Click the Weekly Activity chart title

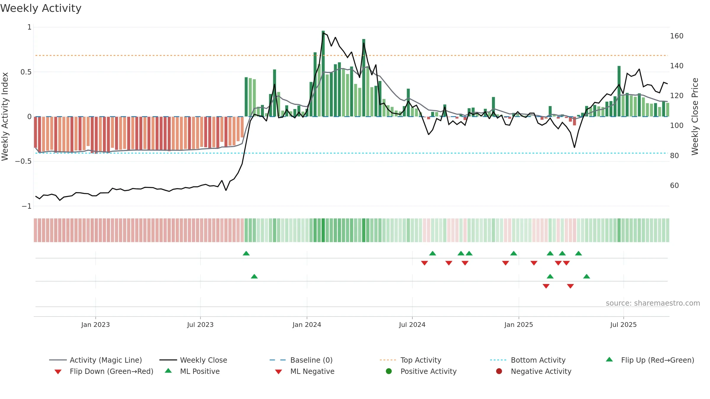[41, 8]
